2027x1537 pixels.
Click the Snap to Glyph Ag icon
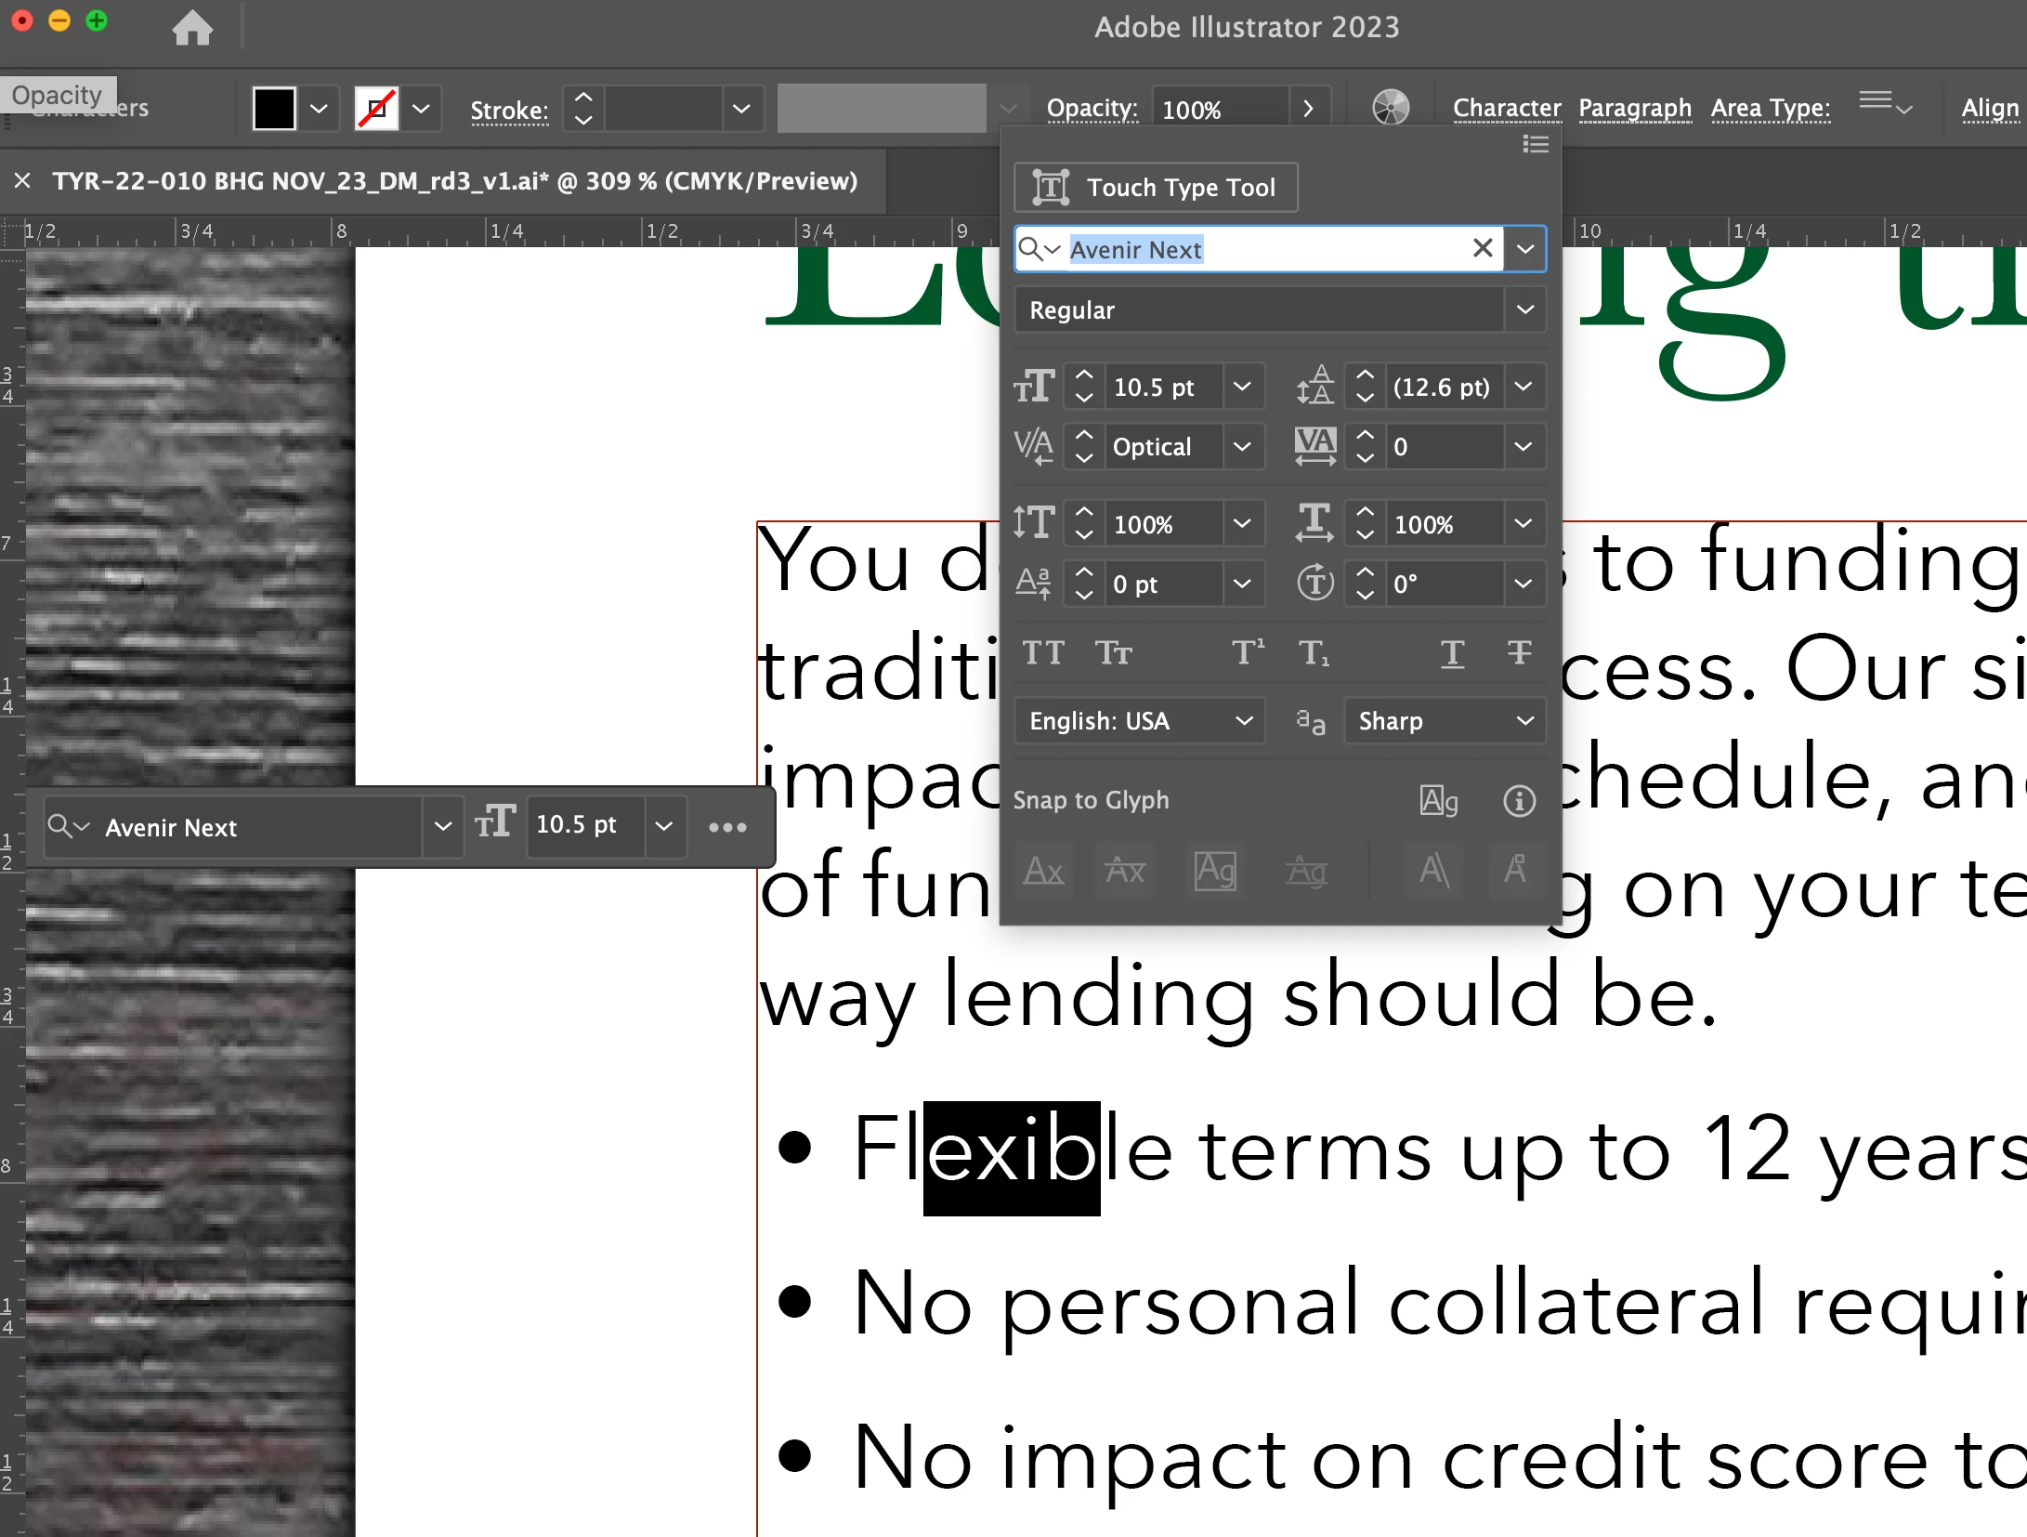coord(1438,800)
